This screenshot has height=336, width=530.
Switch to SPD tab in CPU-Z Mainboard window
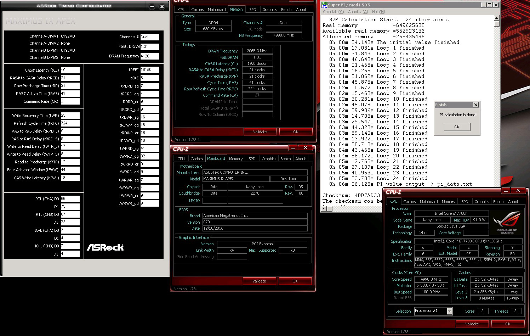click(x=252, y=159)
